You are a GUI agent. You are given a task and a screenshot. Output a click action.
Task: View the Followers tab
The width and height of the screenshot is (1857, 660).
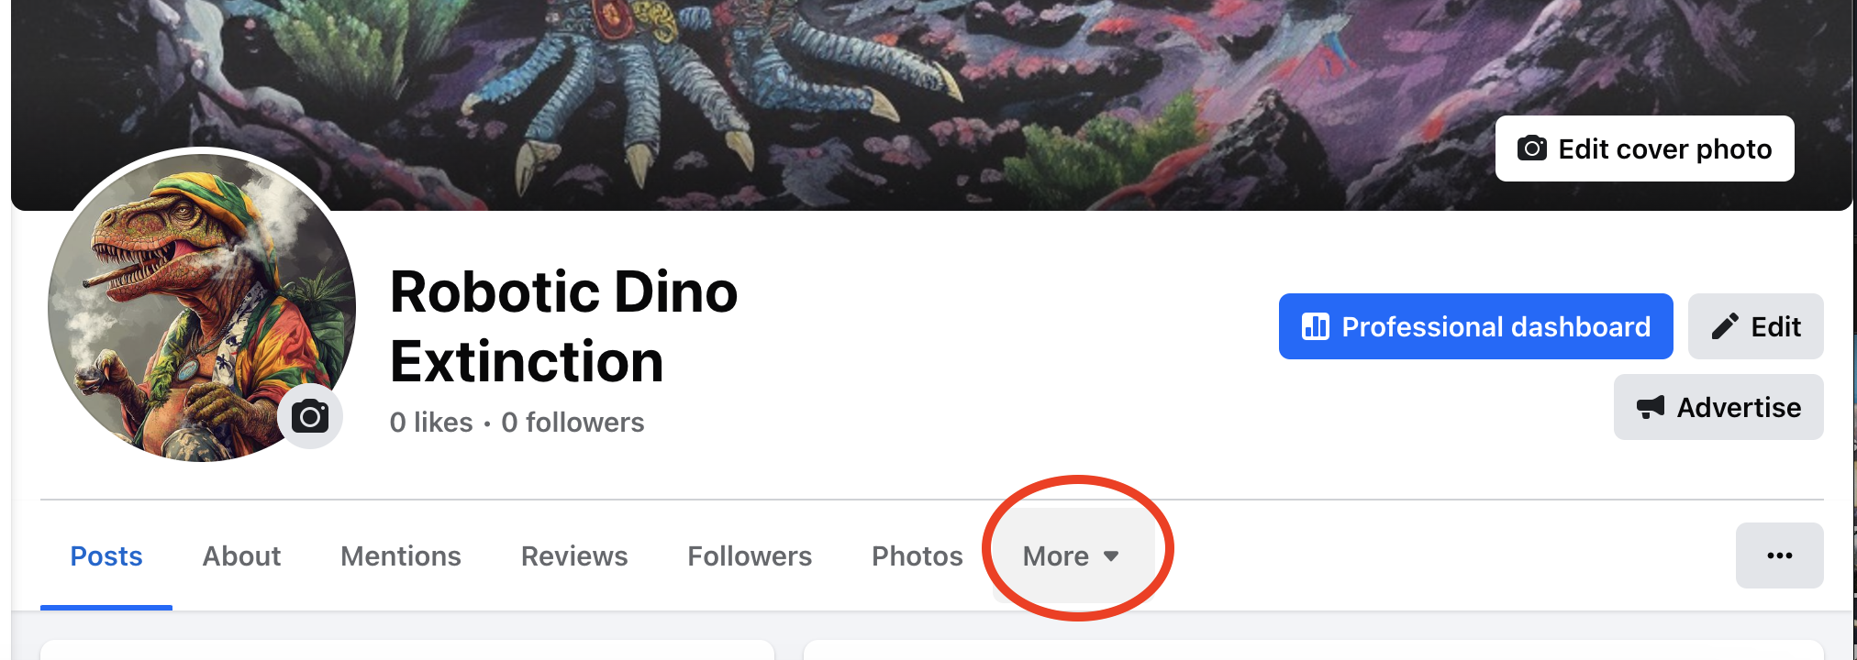pos(750,556)
